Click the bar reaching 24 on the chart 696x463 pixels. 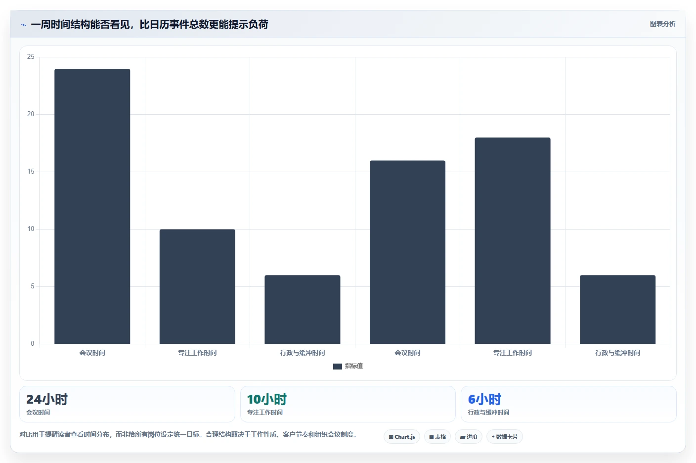(x=92, y=206)
